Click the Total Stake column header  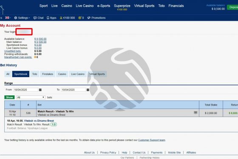click(211, 105)
